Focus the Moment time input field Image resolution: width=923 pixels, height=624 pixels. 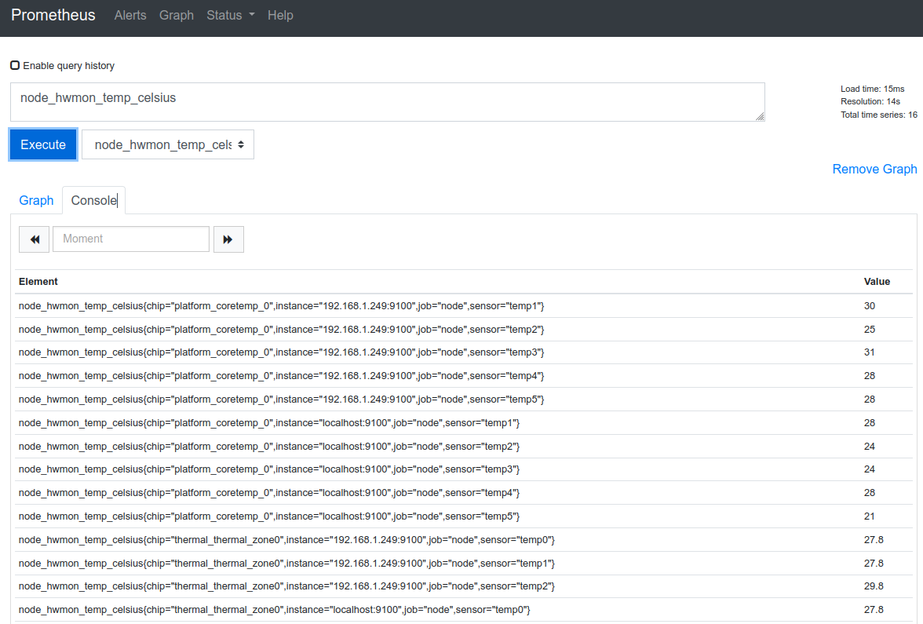131,239
